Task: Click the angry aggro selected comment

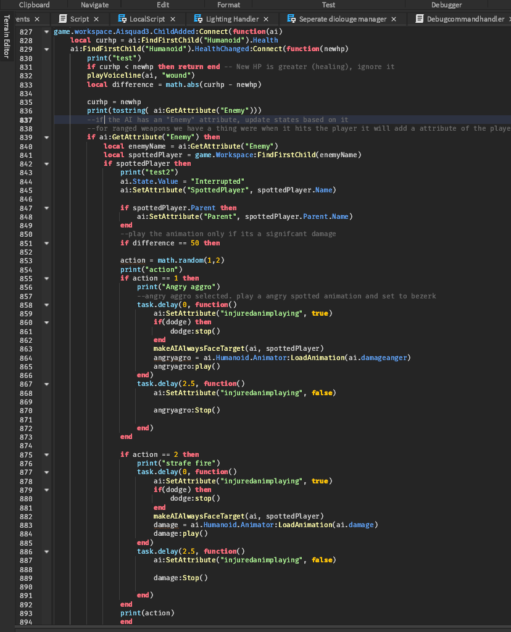Action: (x=286, y=296)
